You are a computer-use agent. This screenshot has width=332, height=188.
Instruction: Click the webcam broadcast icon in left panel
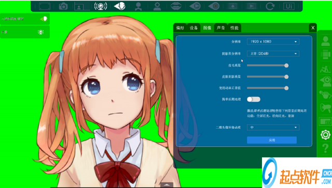point(40,32)
